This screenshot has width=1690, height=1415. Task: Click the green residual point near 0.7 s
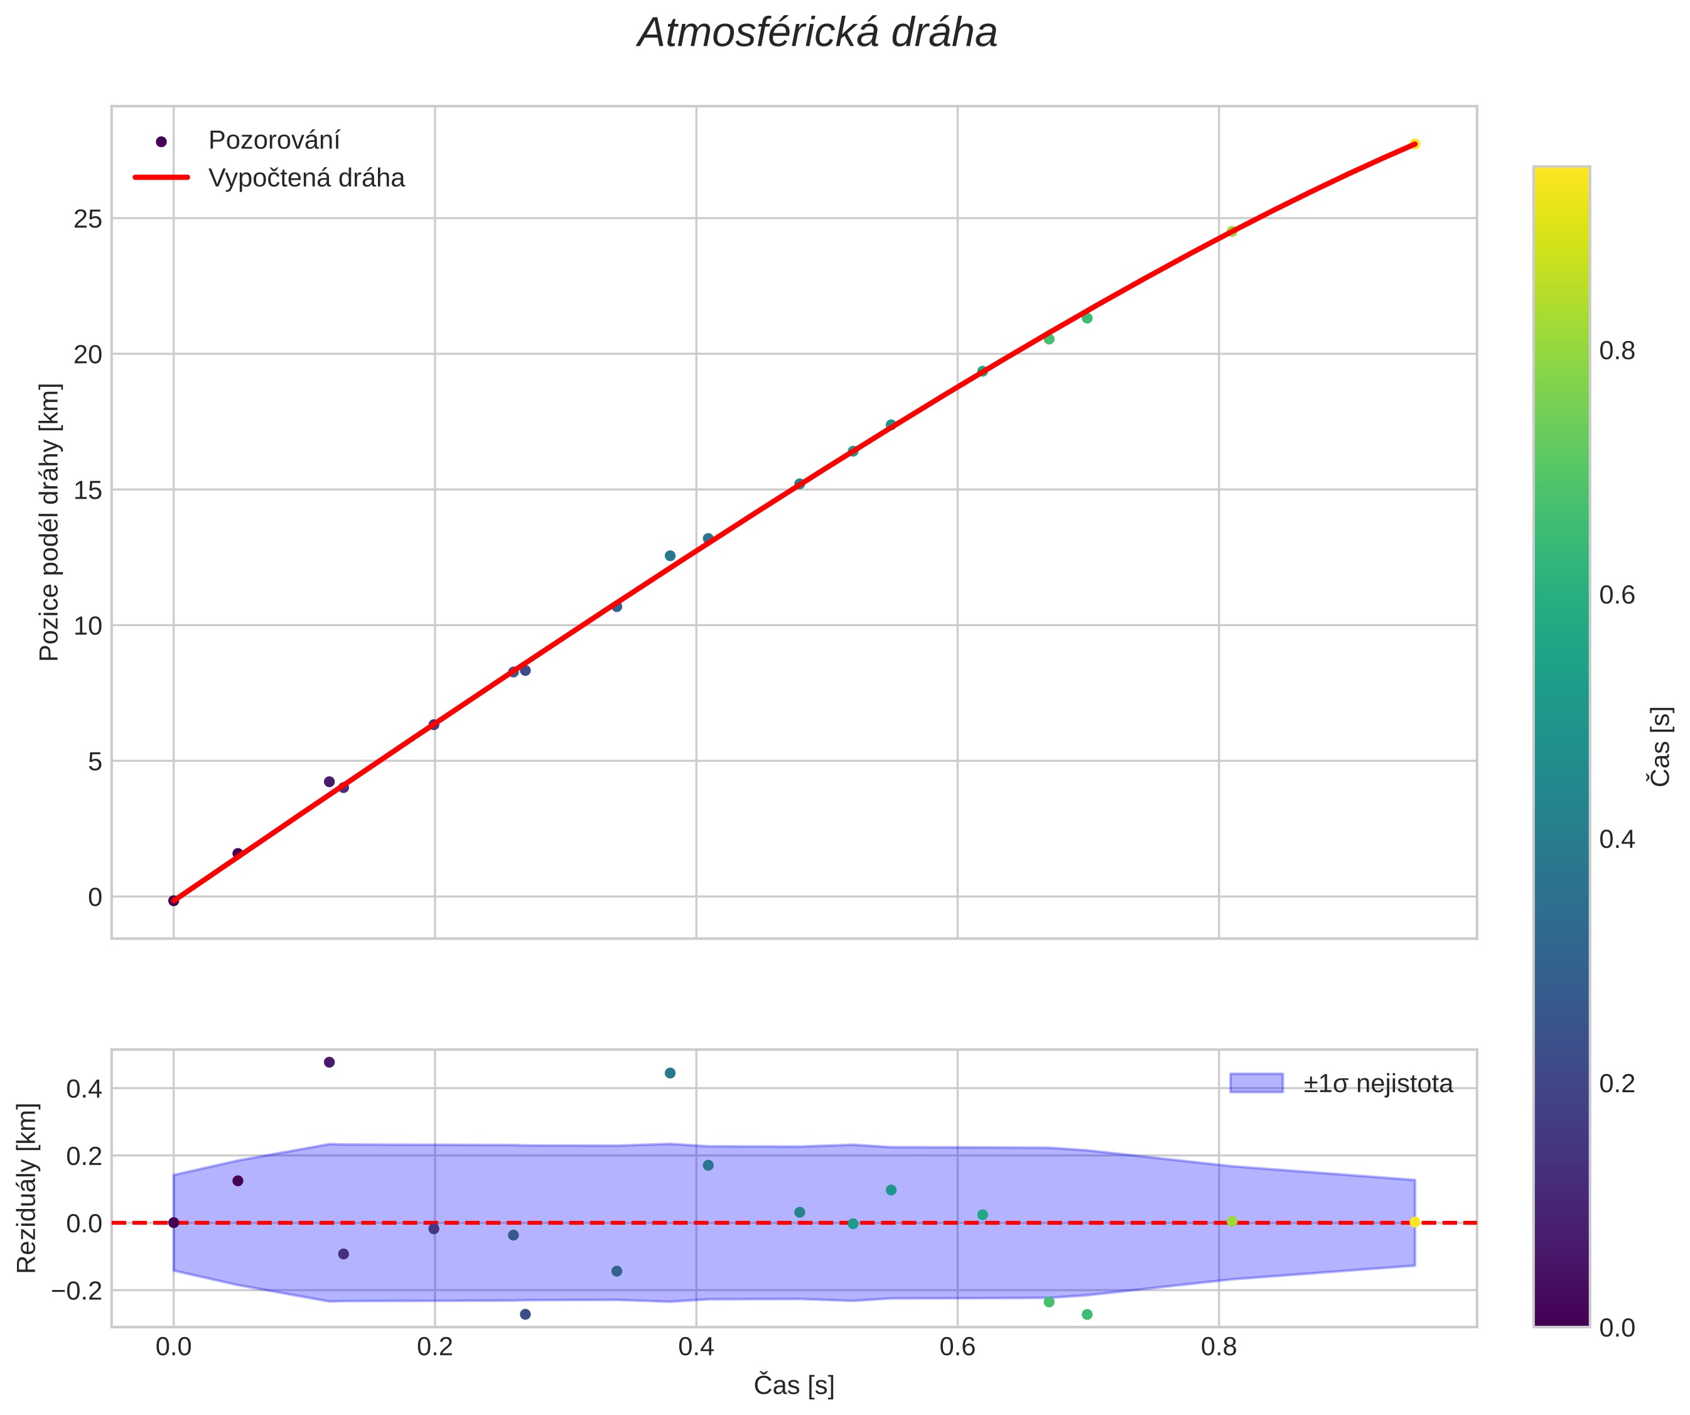tap(1087, 1315)
